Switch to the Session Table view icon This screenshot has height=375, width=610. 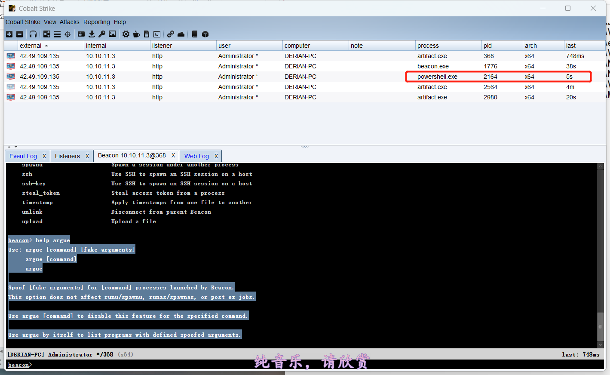point(57,34)
